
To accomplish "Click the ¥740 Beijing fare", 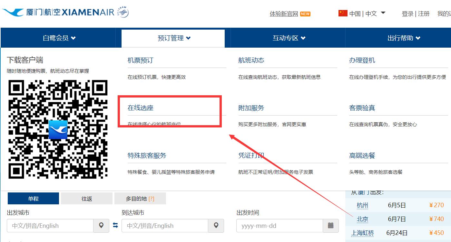I will click(436, 219).
